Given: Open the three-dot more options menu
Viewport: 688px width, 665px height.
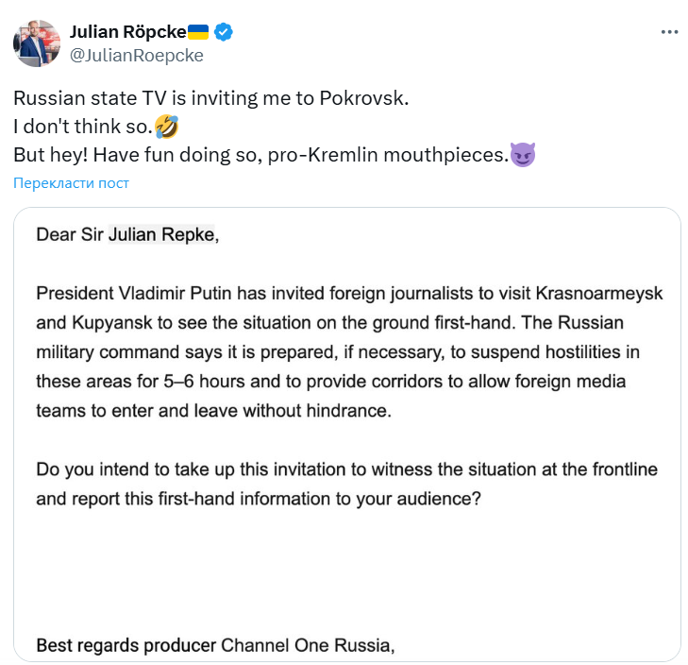Looking at the screenshot, I should click(669, 31).
